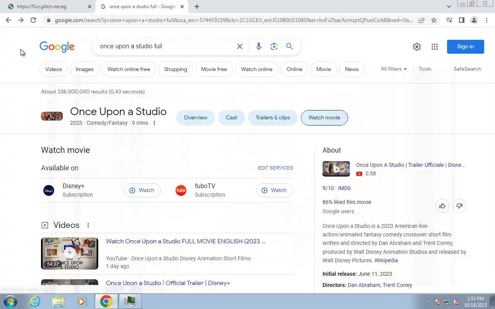Select the 'Watch online free' chip
The height and width of the screenshot is (309, 495).
[129, 69]
